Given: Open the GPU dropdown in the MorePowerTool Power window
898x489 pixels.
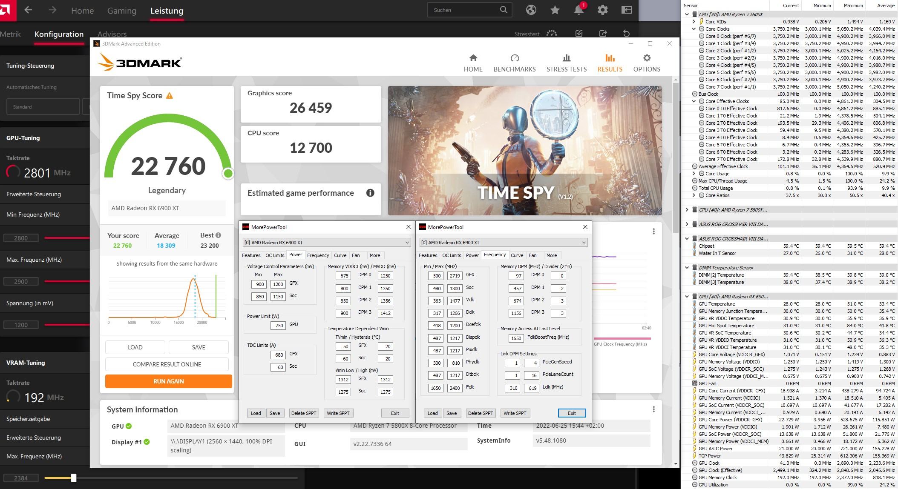Looking at the screenshot, I should pos(326,243).
